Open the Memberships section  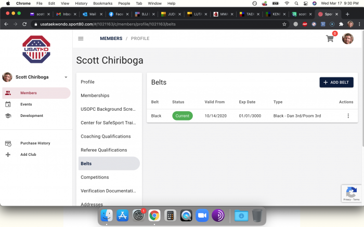click(x=109, y=96)
